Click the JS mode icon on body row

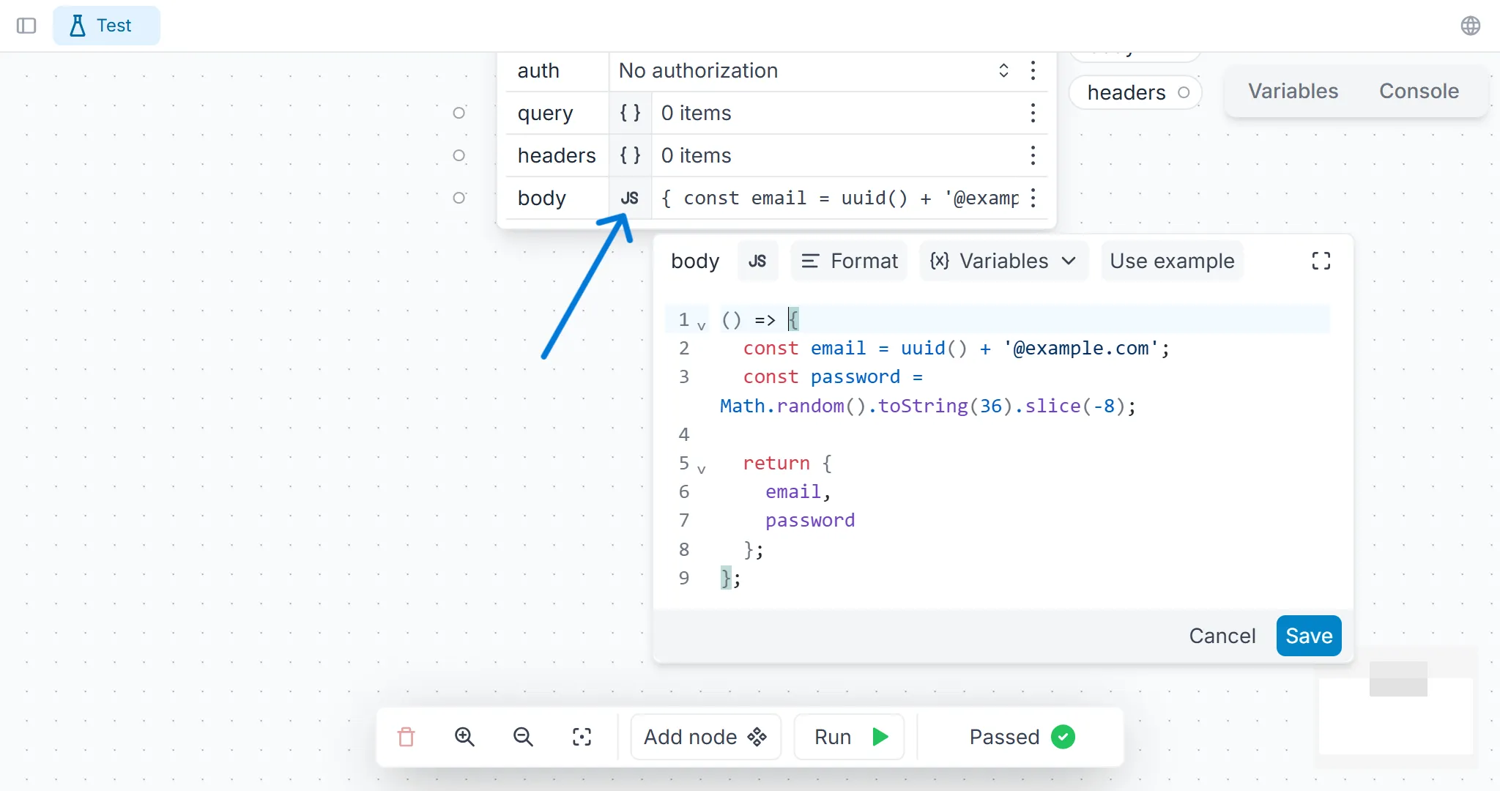pyautogui.click(x=629, y=198)
